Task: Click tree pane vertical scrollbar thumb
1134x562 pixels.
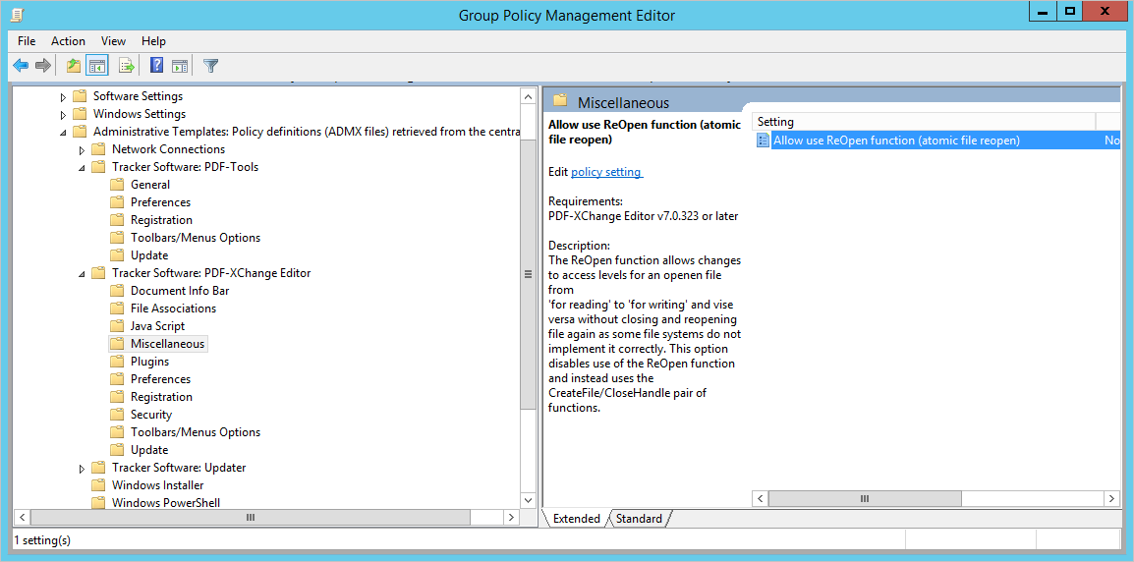Action: coord(528,273)
